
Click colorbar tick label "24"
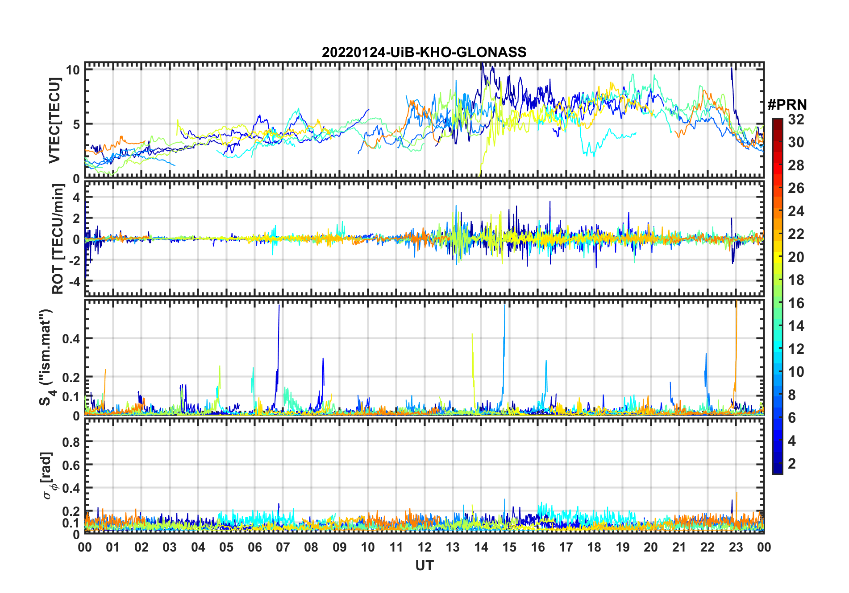(796, 211)
